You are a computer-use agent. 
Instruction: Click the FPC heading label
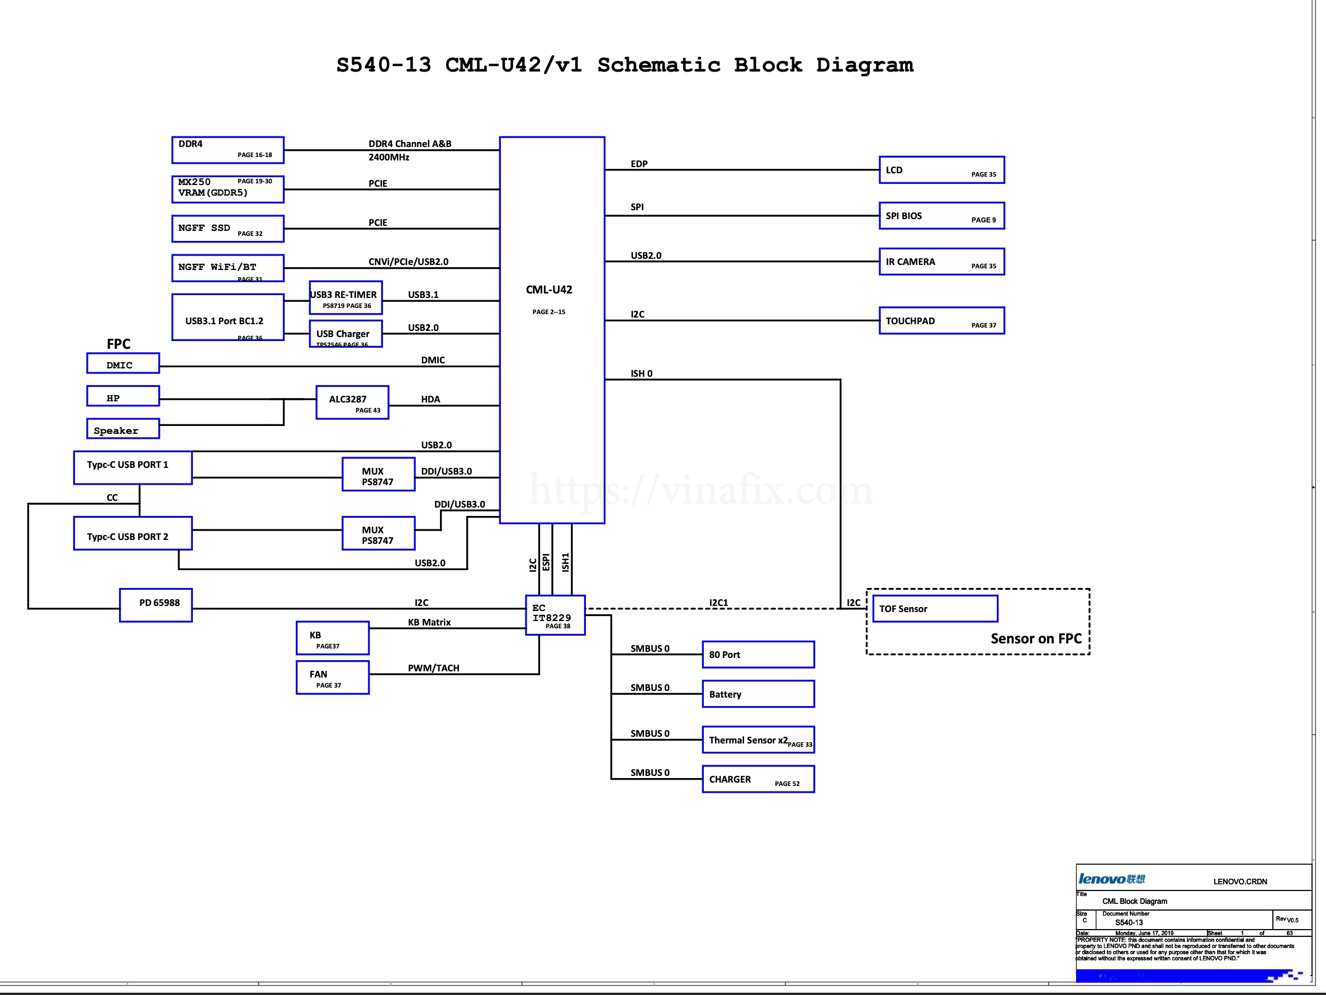119,344
